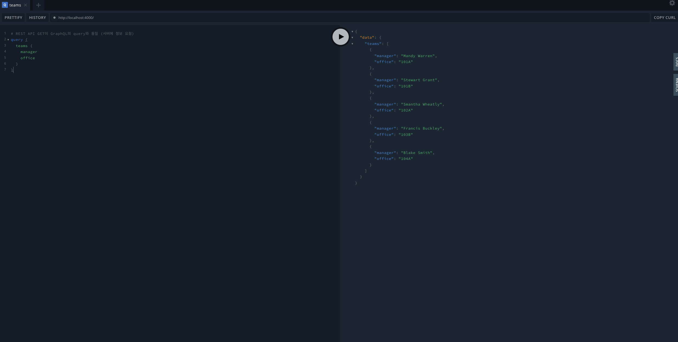Open the query HISTORY
This screenshot has width=678, height=342.
[x=37, y=18]
